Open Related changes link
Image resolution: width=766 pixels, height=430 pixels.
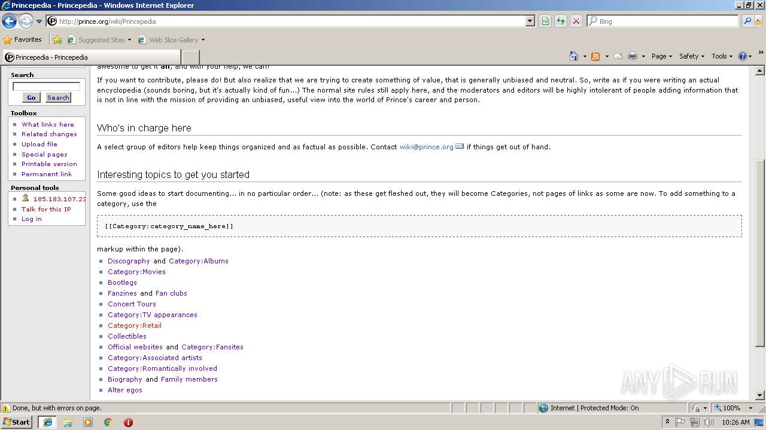coord(49,134)
